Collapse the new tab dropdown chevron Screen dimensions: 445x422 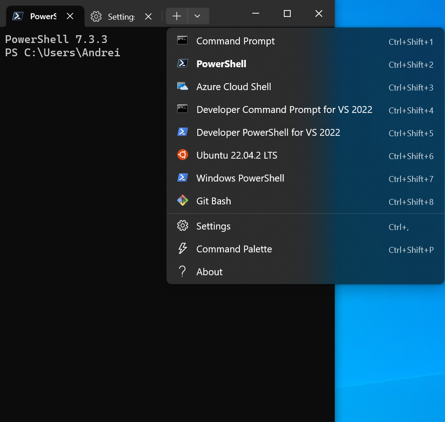click(198, 16)
